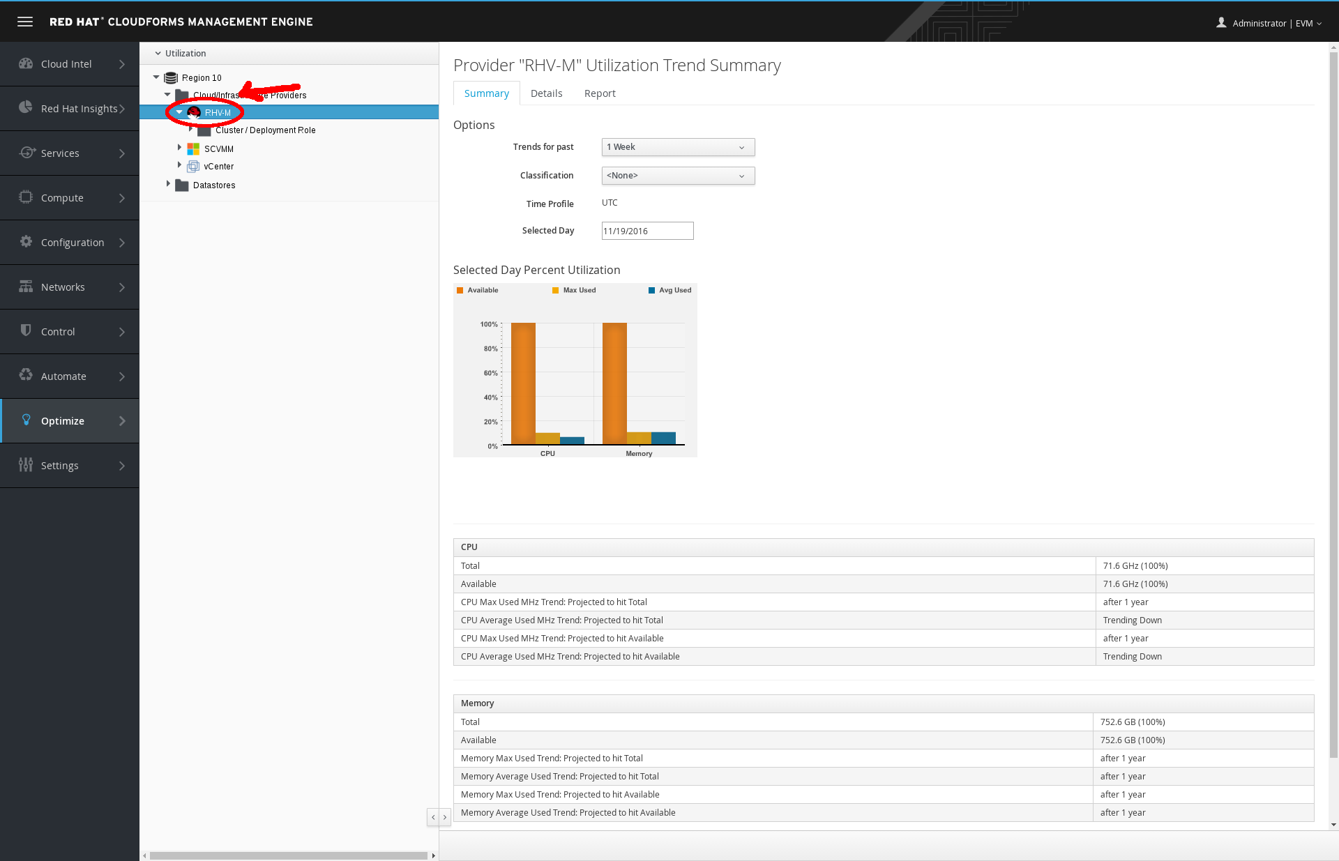Expand the vCenter tree node
Image resolution: width=1339 pixels, height=861 pixels.
[x=179, y=165]
